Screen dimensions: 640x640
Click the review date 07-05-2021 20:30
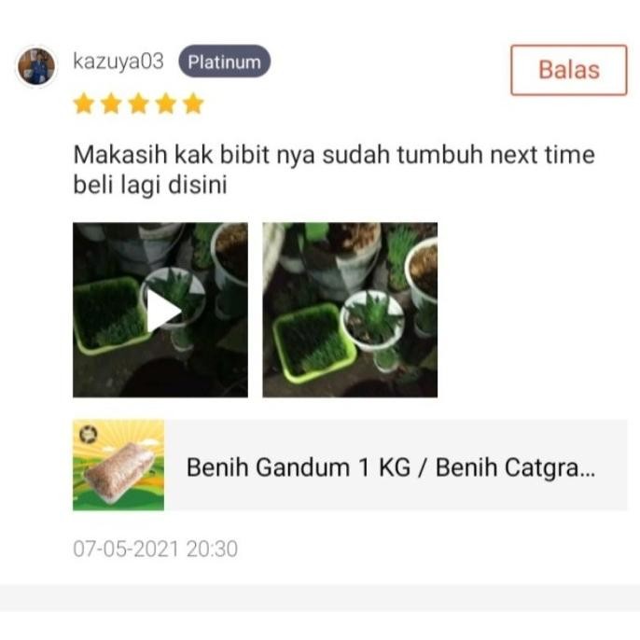pos(156,549)
